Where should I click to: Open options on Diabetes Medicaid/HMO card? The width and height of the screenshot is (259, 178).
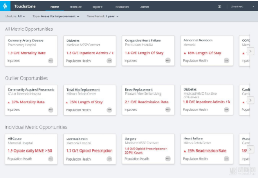coord(226,109)
